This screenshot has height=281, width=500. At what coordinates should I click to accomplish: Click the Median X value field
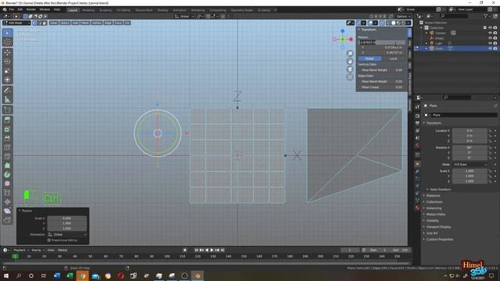click(382, 42)
